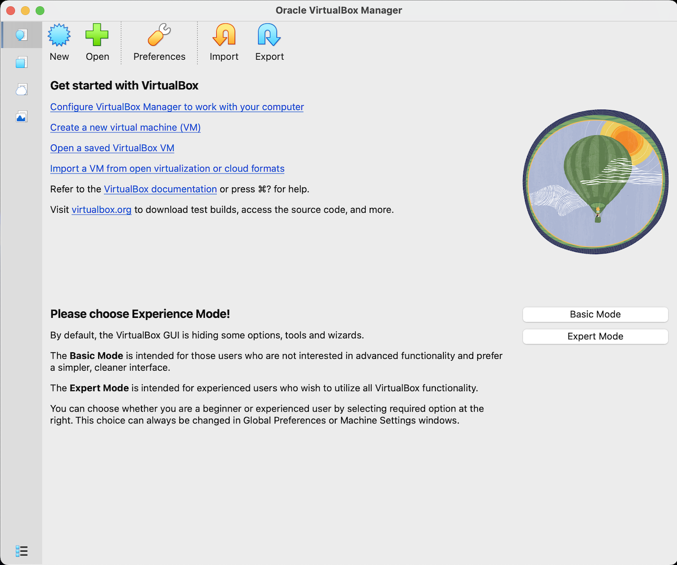Screen dimensions: 677x565
Task: Open the activity graph sidebar icon
Action: pos(21,117)
